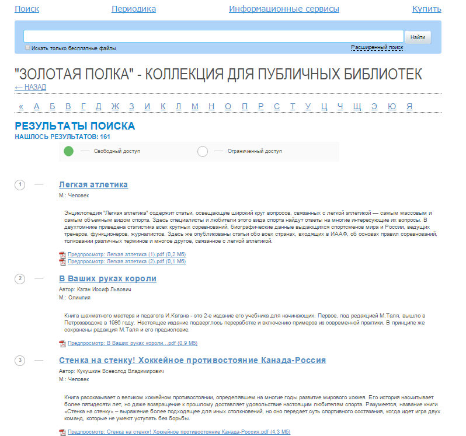Image resolution: width=466 pixels, height=436 pixels.
Task: Click 'М.: Олимпия' publisher text
Action: [x=75, y=298]
